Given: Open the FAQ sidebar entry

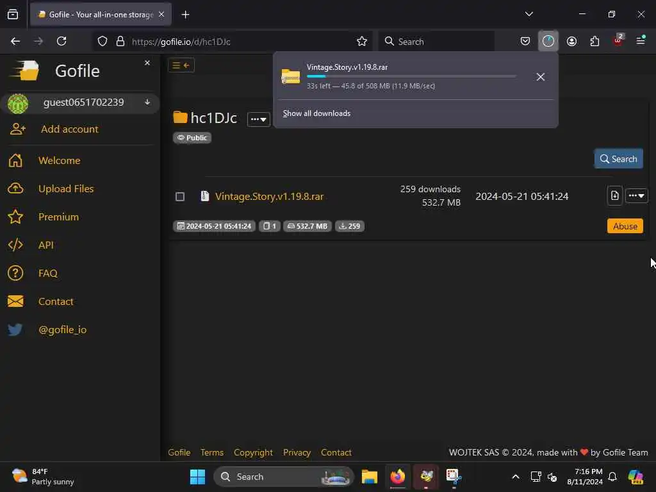Looking at the screenshot, I should point(48,273).
